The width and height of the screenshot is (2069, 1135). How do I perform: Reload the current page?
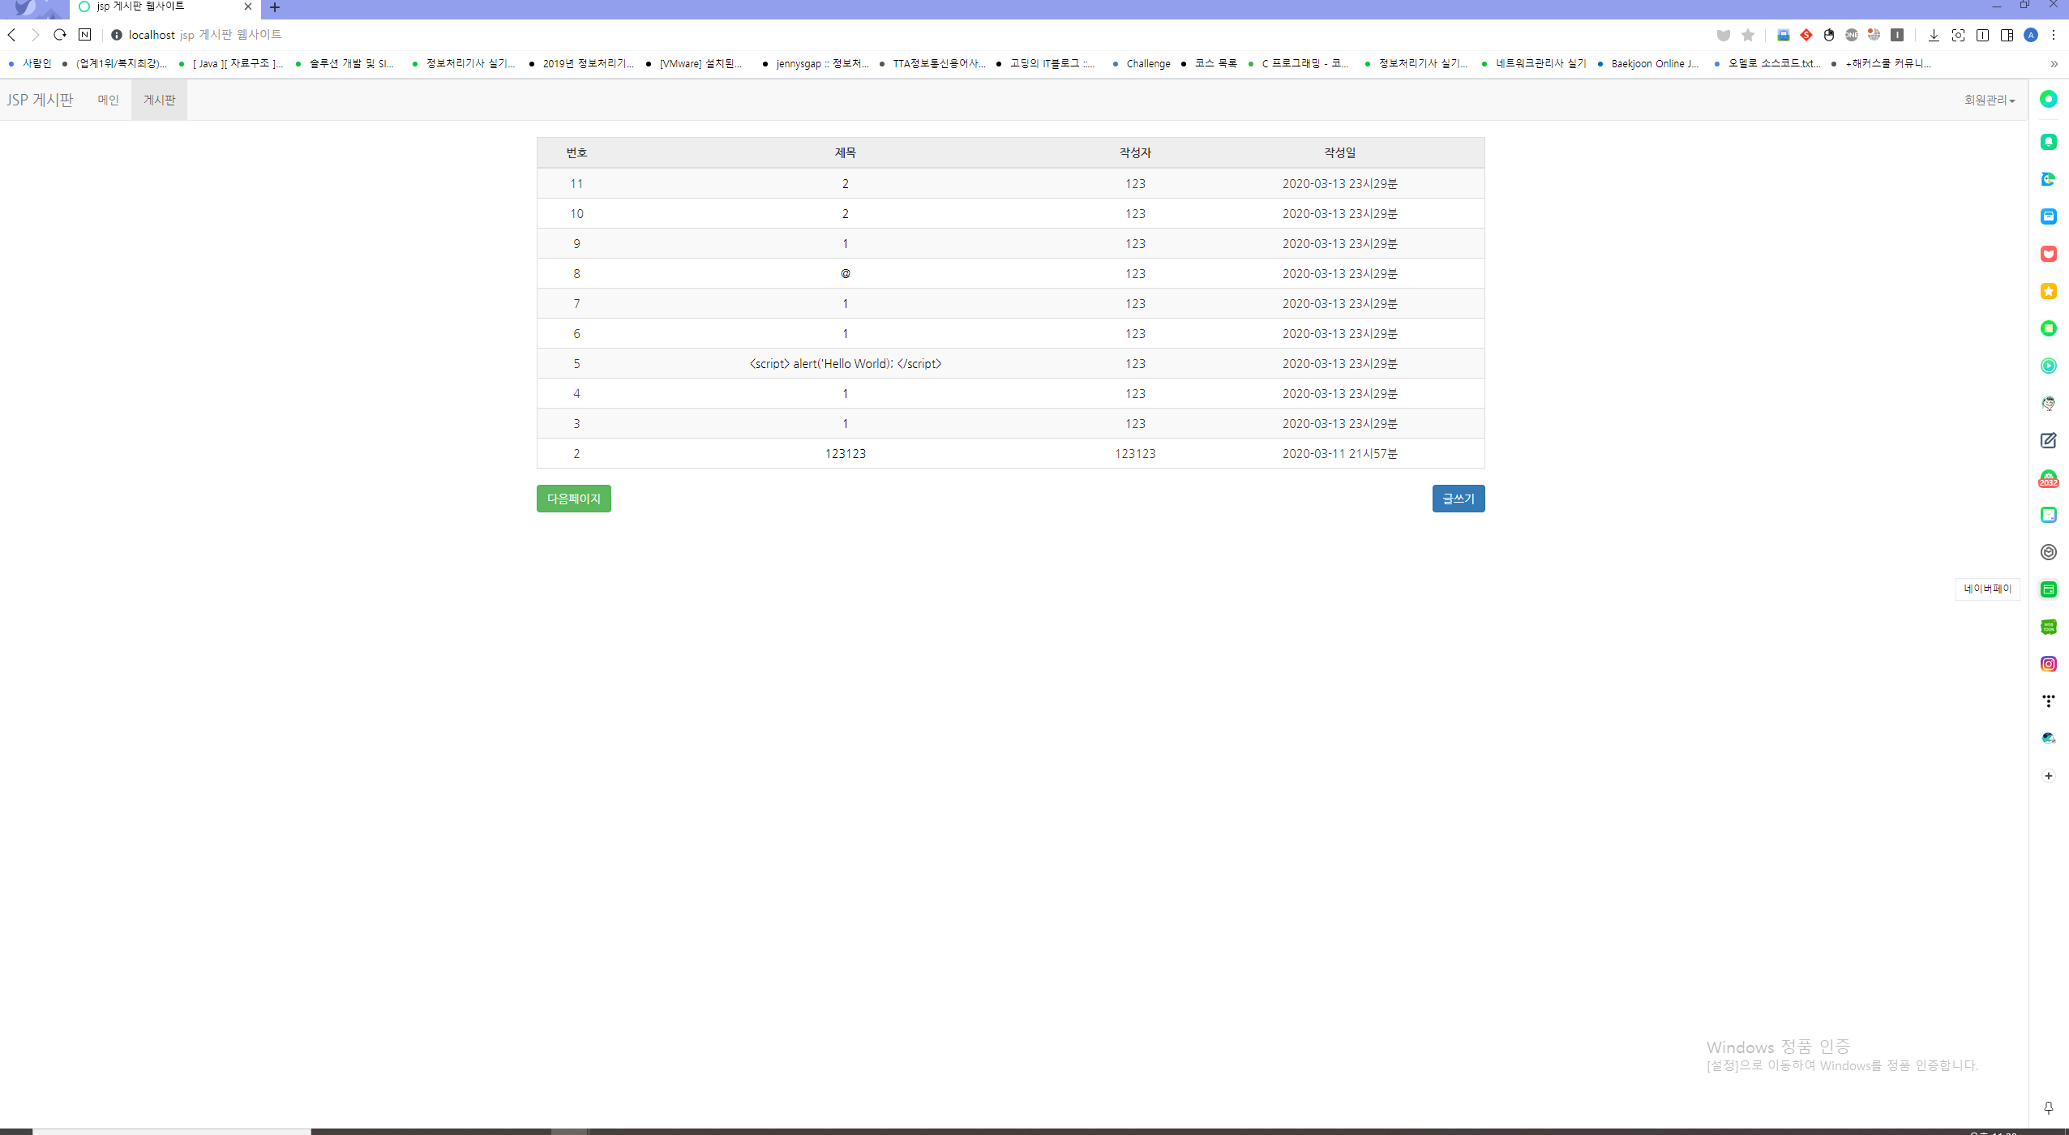(60, 35)
